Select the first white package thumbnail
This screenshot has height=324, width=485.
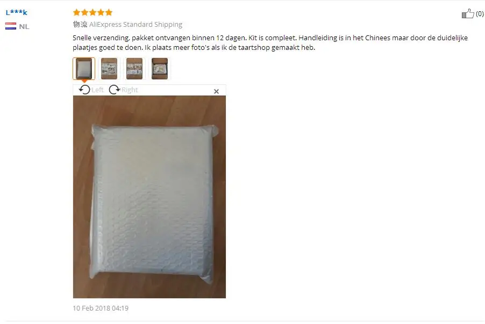point(84,69)
